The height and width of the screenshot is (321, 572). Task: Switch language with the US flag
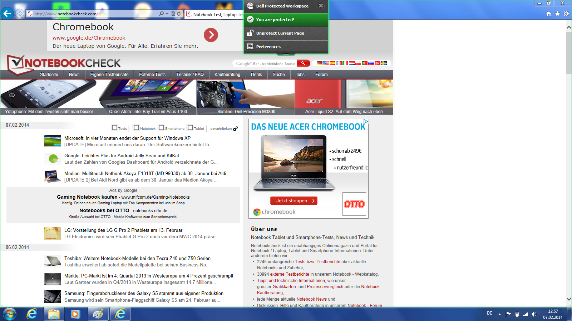[326, 63]
